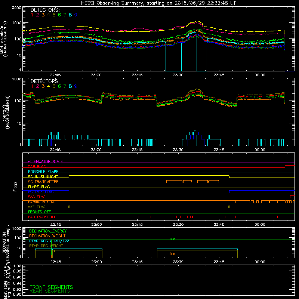
Task: Click the REAR_DEC_CHAN/128 legend entry
Action: click(x=49, y=241)
